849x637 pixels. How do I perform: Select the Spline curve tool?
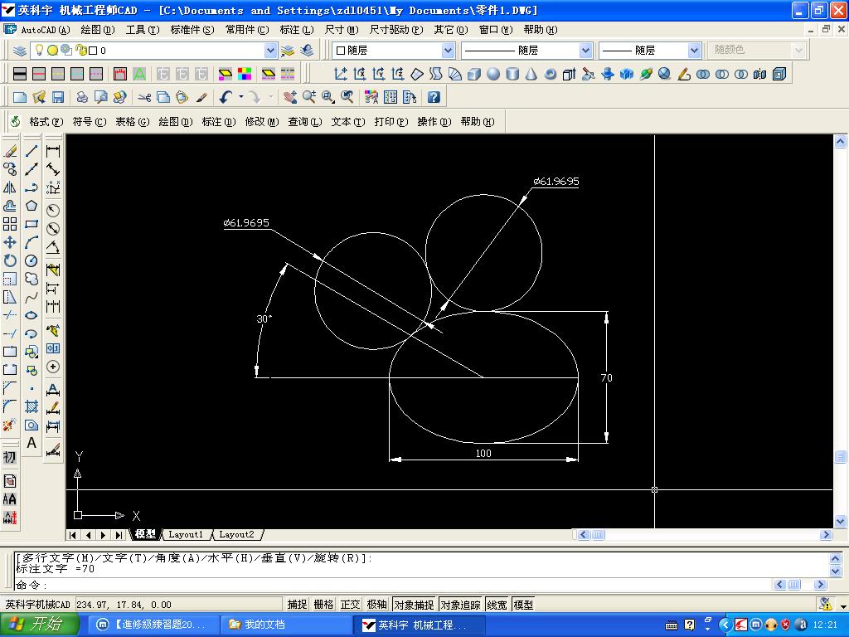[32, 297]
